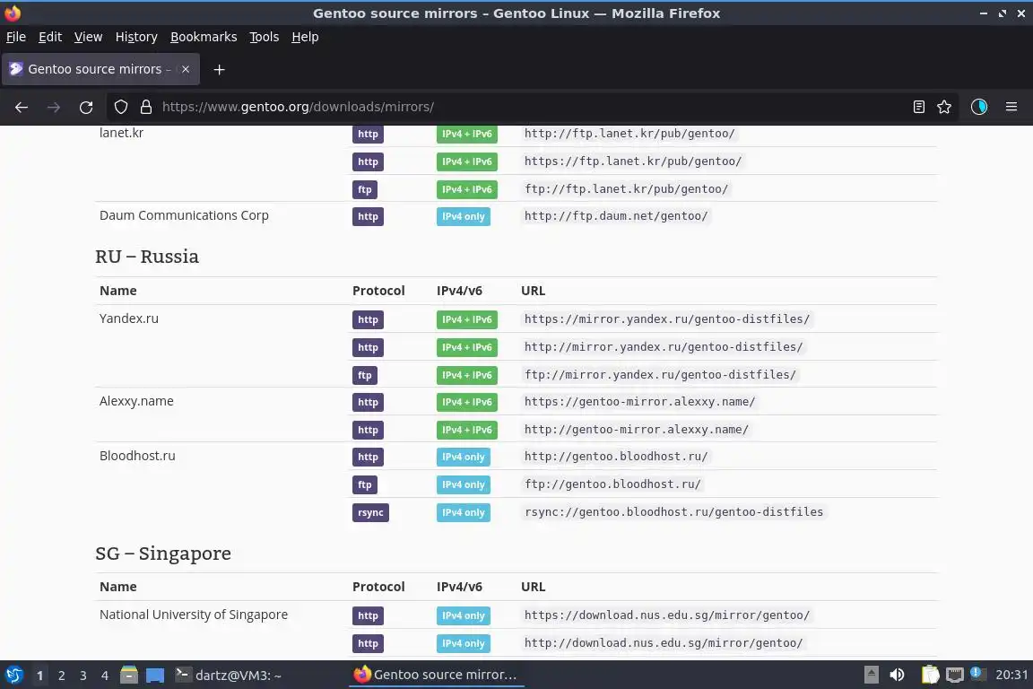
Task: Open the File menu
Action: pos(16,37)
